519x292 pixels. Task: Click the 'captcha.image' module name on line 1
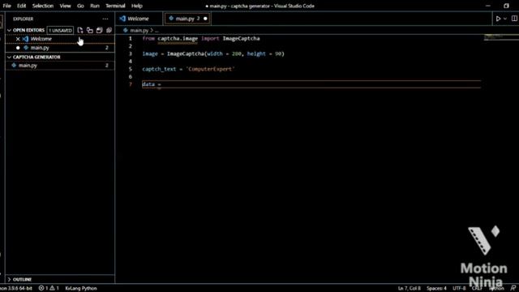[178, 38]
